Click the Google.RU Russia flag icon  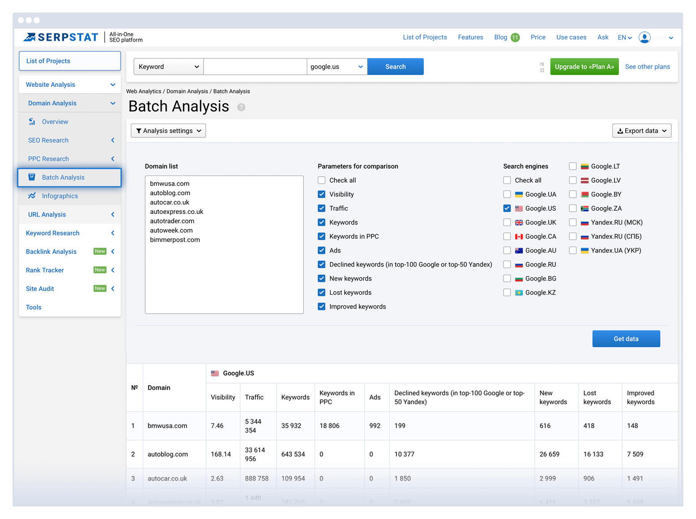tap(519, 265)
